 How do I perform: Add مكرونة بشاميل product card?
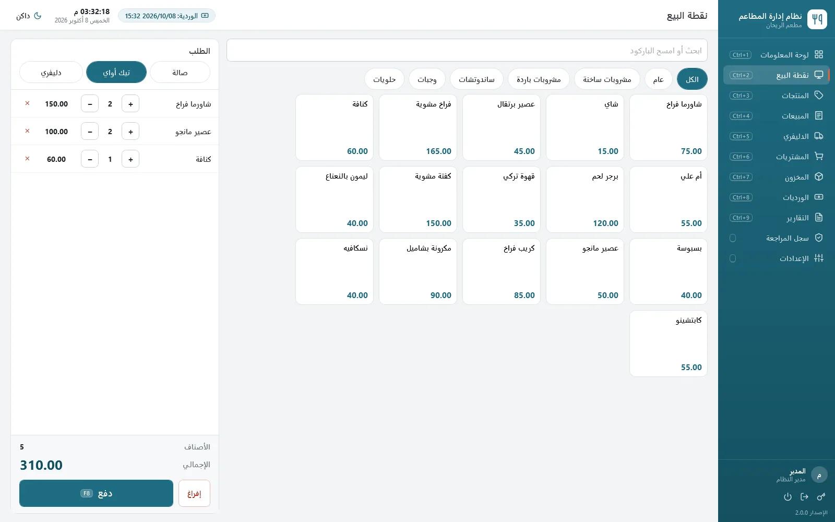click(x=418, y=271)
